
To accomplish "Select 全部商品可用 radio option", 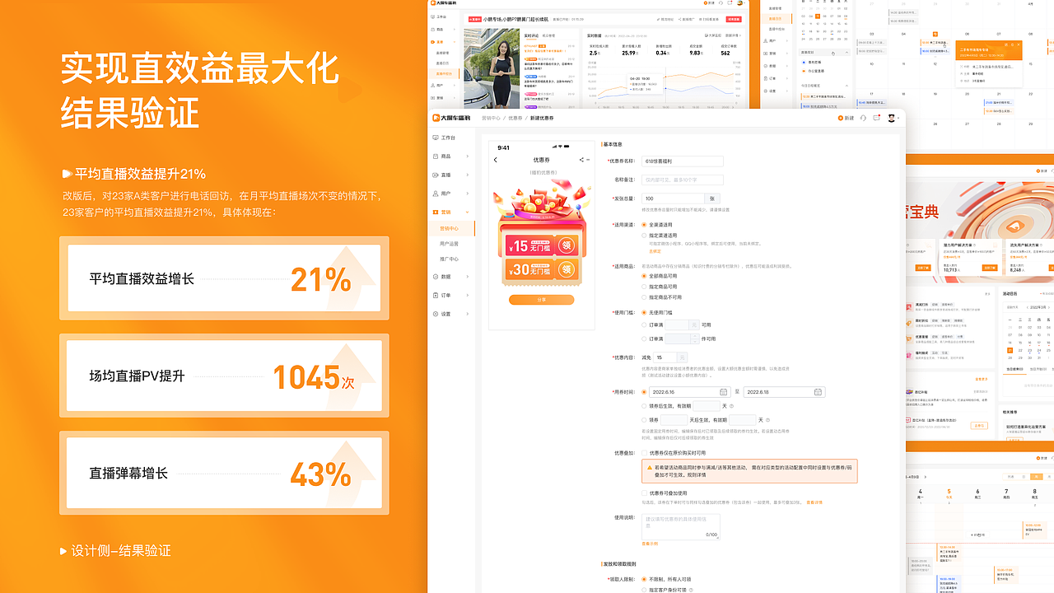I will (644, 276).
